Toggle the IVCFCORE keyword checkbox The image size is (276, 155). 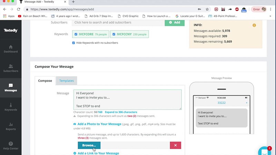click(76, 34)
